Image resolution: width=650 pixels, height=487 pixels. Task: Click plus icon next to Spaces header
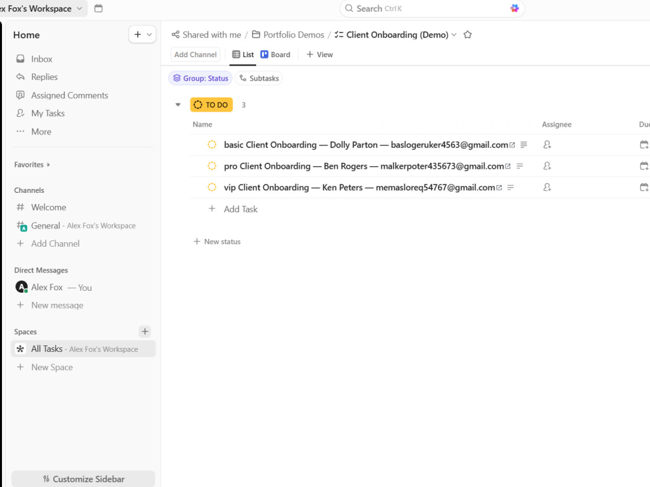tap(145, 331)
